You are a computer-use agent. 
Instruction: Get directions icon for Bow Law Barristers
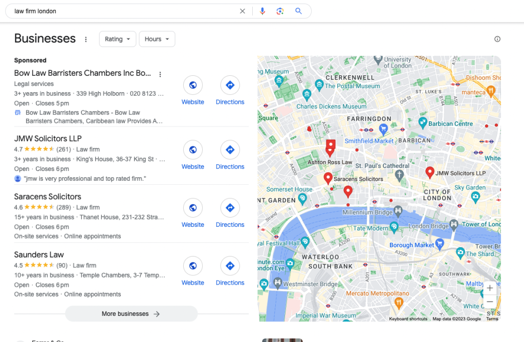tap(230, 85)
